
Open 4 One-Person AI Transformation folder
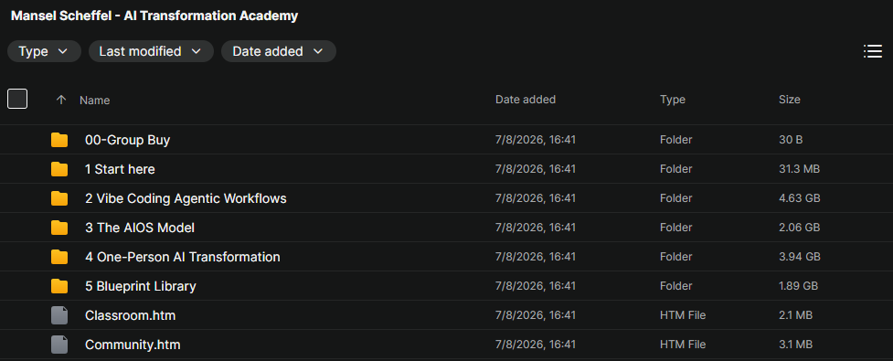tap(182, 257)
